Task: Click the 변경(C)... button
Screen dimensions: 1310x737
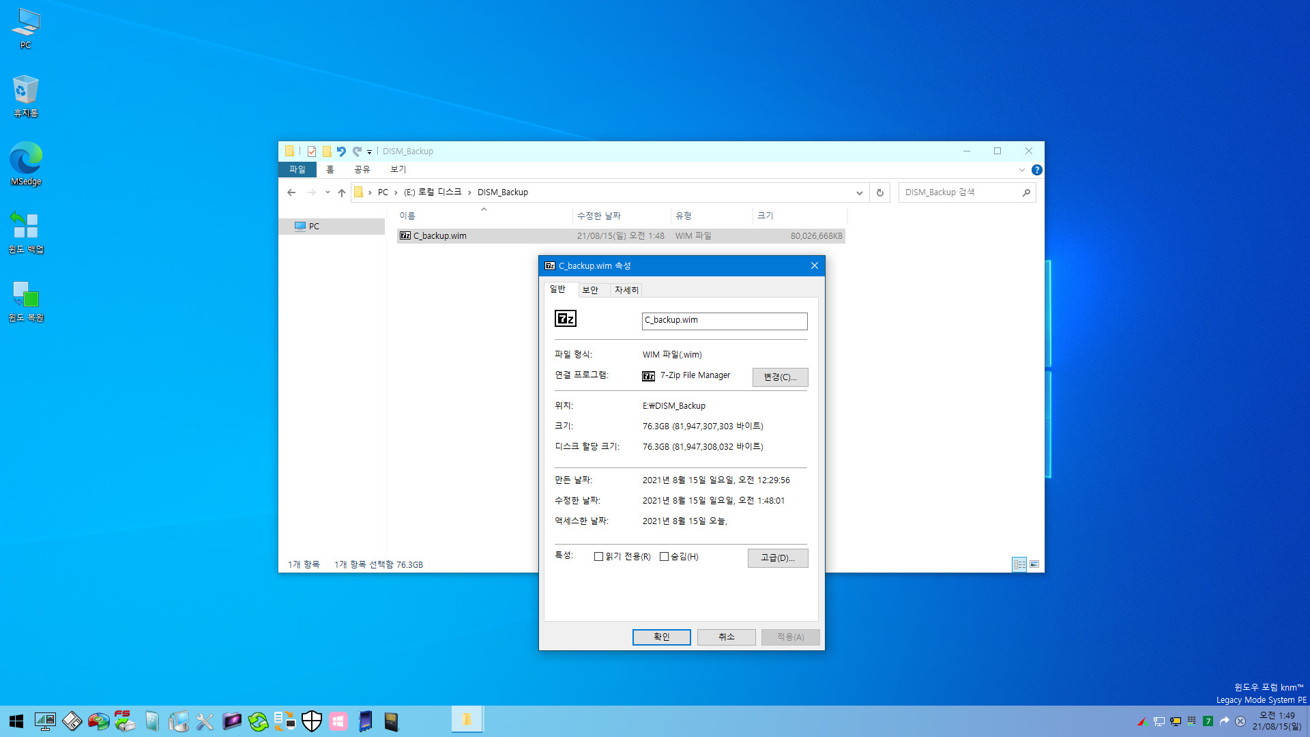Action: [x=780, y=377]
